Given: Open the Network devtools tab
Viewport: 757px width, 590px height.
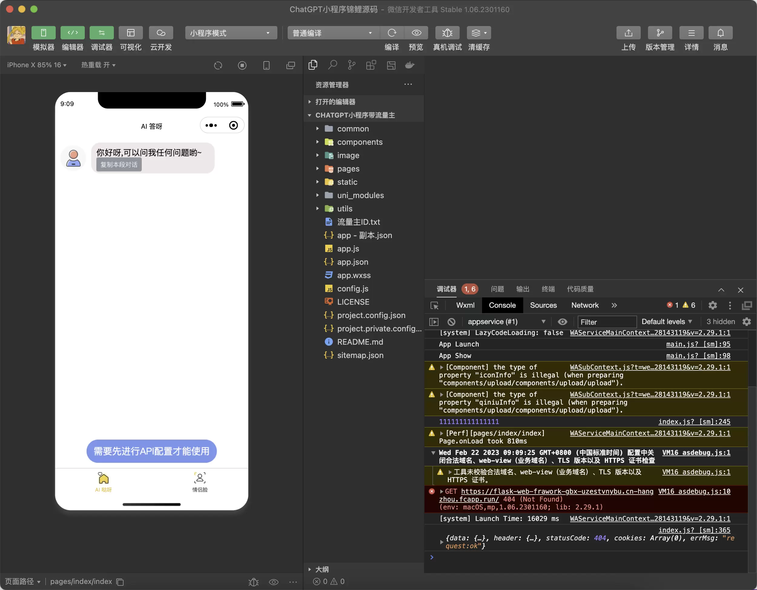Looking at the screenshot, I should 585,305.
